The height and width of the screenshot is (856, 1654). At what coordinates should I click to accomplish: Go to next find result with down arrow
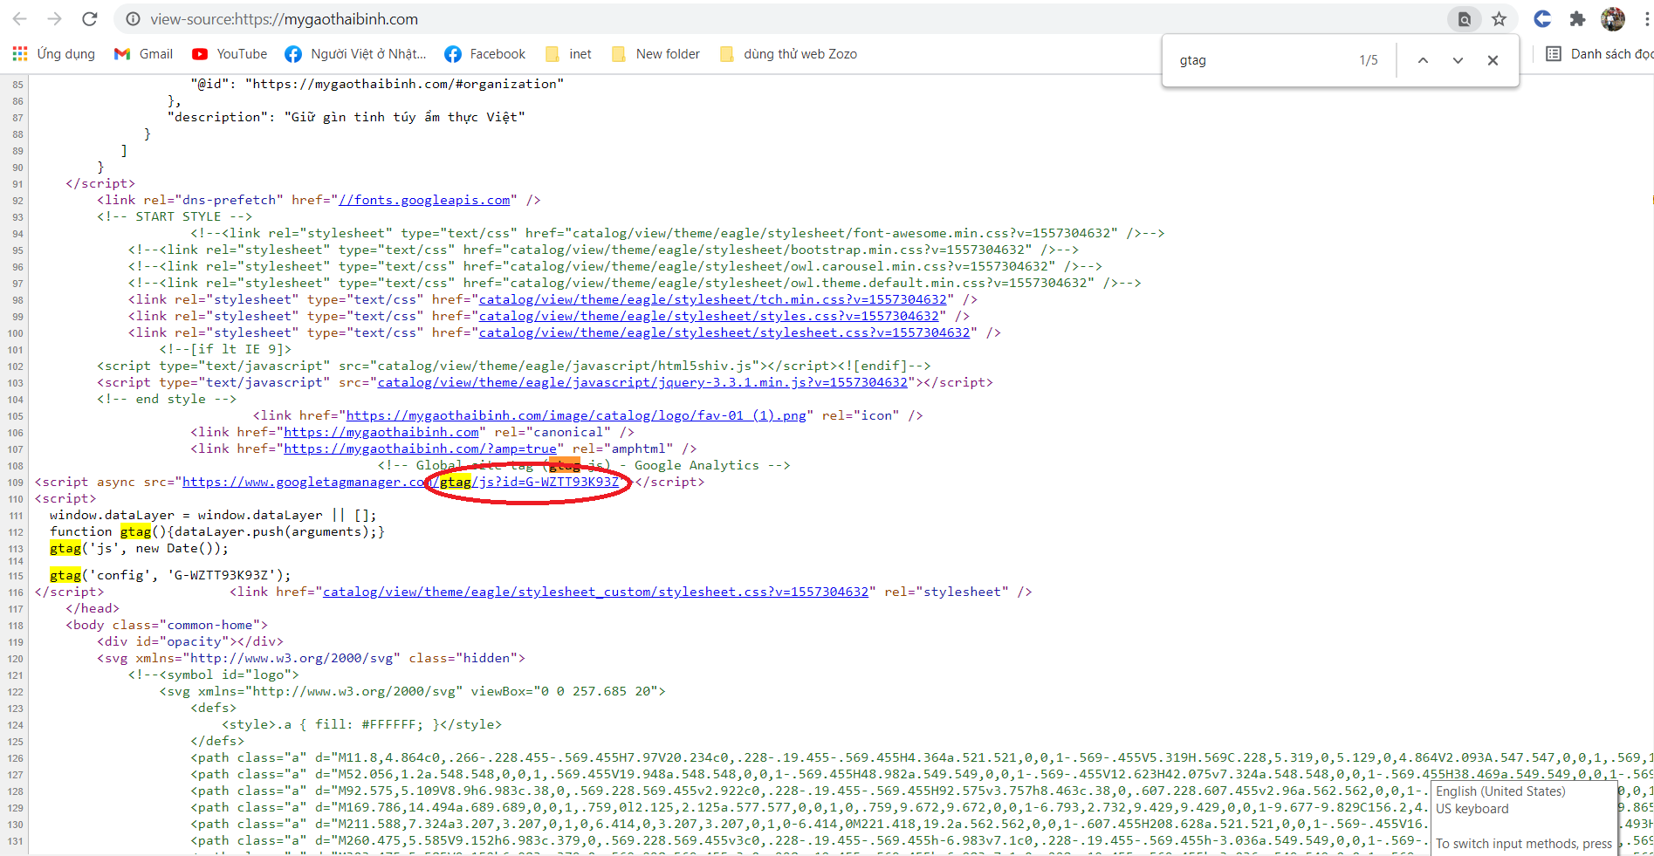[x=1458, y=60]
